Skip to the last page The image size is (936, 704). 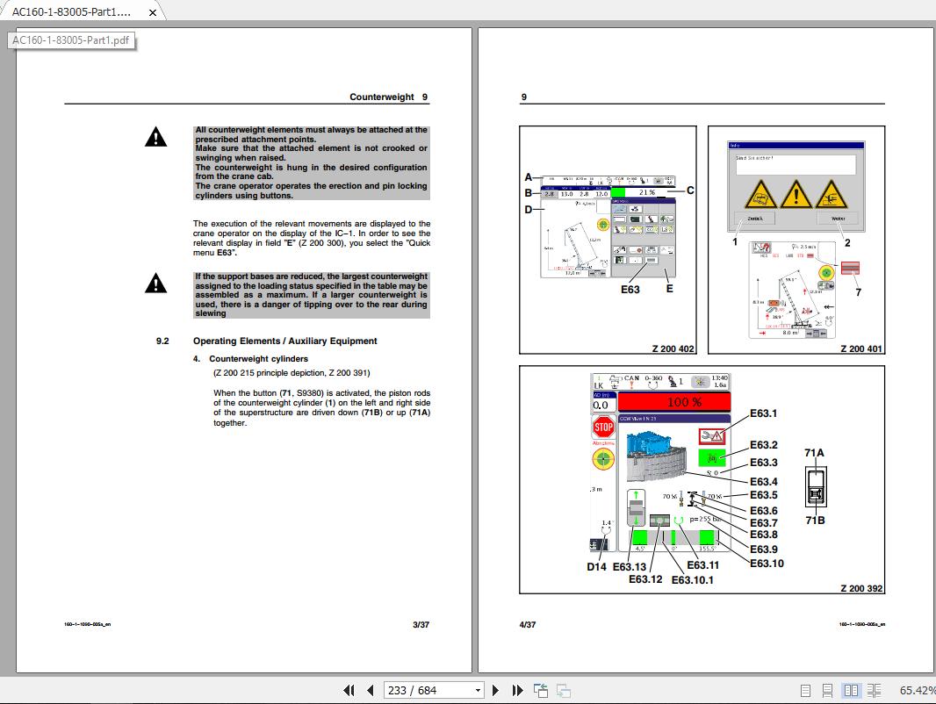tap(518, 690)
